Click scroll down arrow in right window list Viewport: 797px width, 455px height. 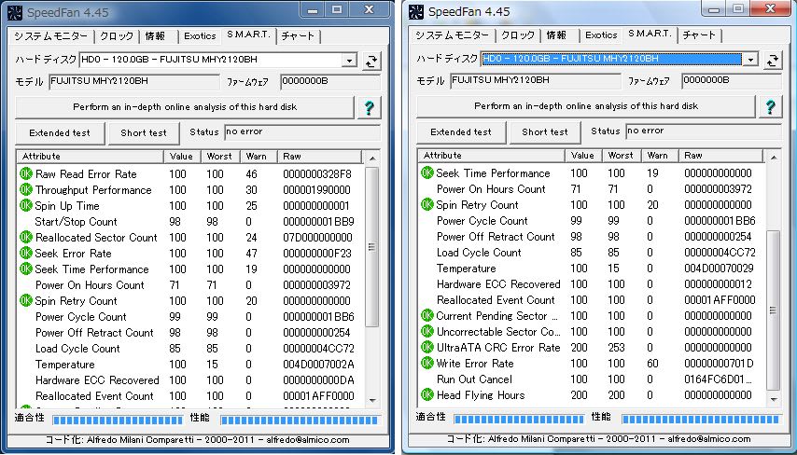click(774, 400)
